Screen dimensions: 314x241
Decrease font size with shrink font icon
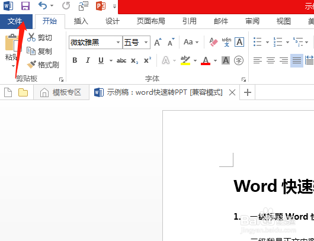pos(171,42)
